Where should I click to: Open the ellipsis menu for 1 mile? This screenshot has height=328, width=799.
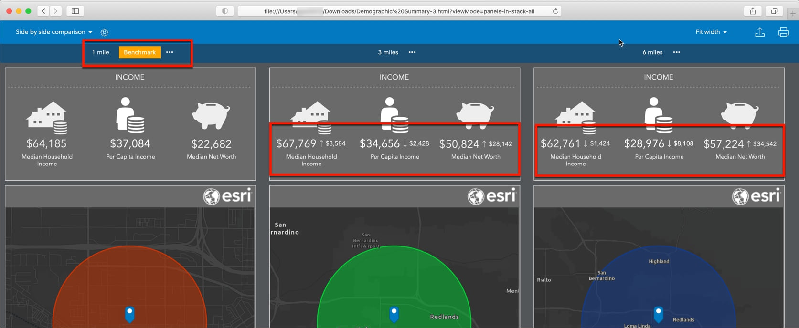click(170, 52)
